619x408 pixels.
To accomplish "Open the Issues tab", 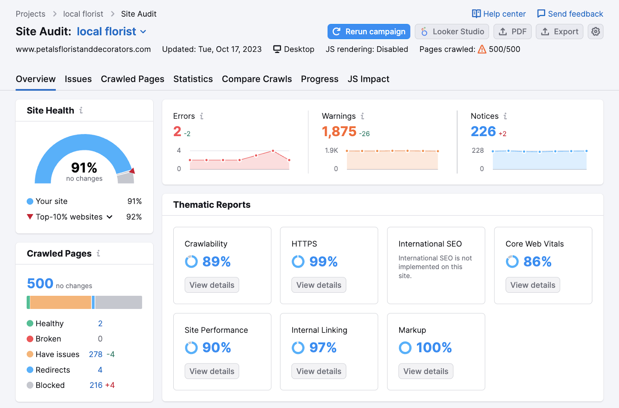I will click(x=78, y=79).
